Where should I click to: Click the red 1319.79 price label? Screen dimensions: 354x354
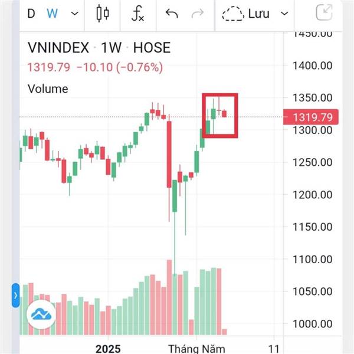[311, 117]
